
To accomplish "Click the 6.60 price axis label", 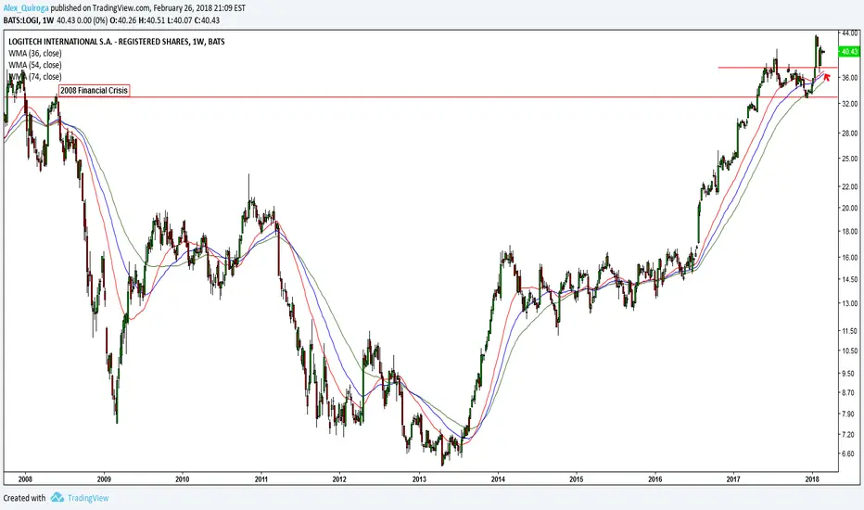I will tap(850, 453).
